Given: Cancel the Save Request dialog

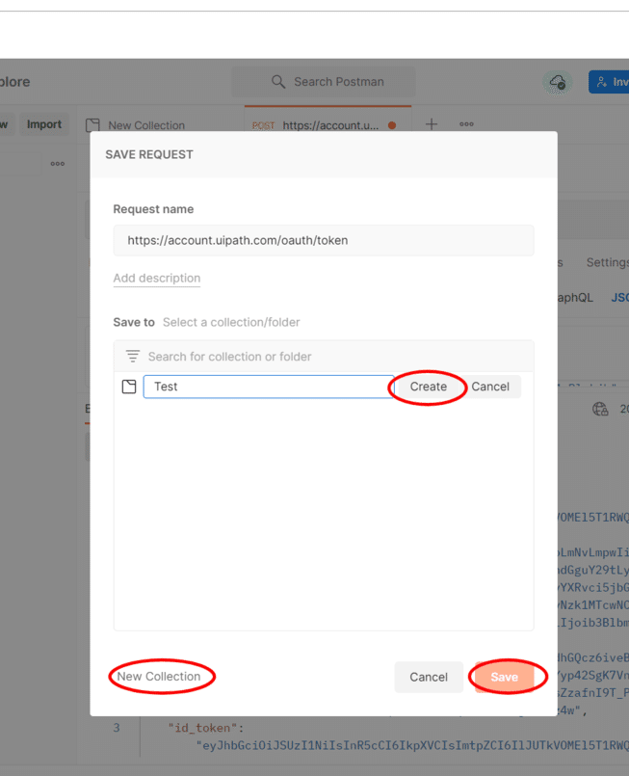Looking at the screenshot, I should pos(429,677).
